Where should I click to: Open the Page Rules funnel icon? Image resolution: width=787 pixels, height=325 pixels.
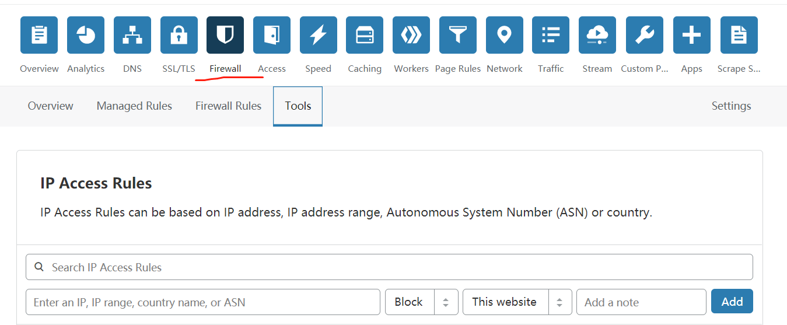[458, 35]
